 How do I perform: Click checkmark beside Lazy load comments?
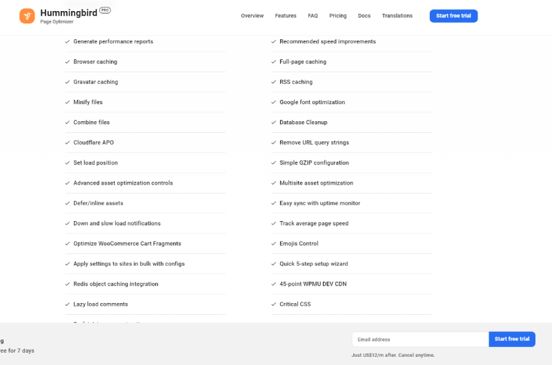point(68,304)
